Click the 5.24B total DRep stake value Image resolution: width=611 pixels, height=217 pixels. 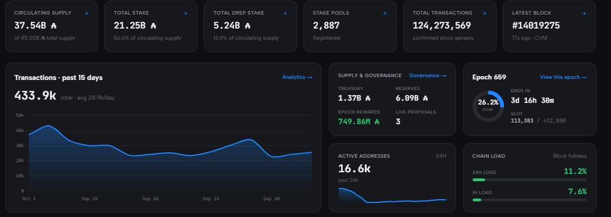point(232,26)
